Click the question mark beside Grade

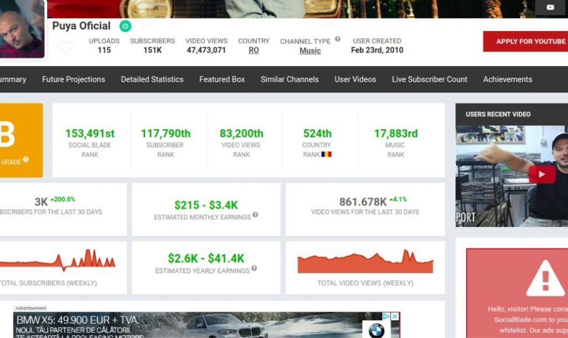click(x=26, y=160)
